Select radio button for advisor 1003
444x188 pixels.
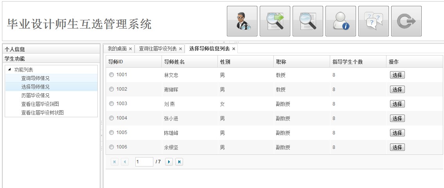(x=111, y=104)
